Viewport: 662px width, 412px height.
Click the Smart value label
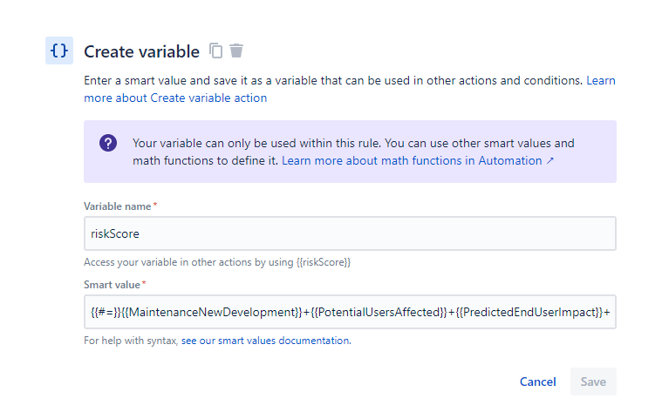113,285
